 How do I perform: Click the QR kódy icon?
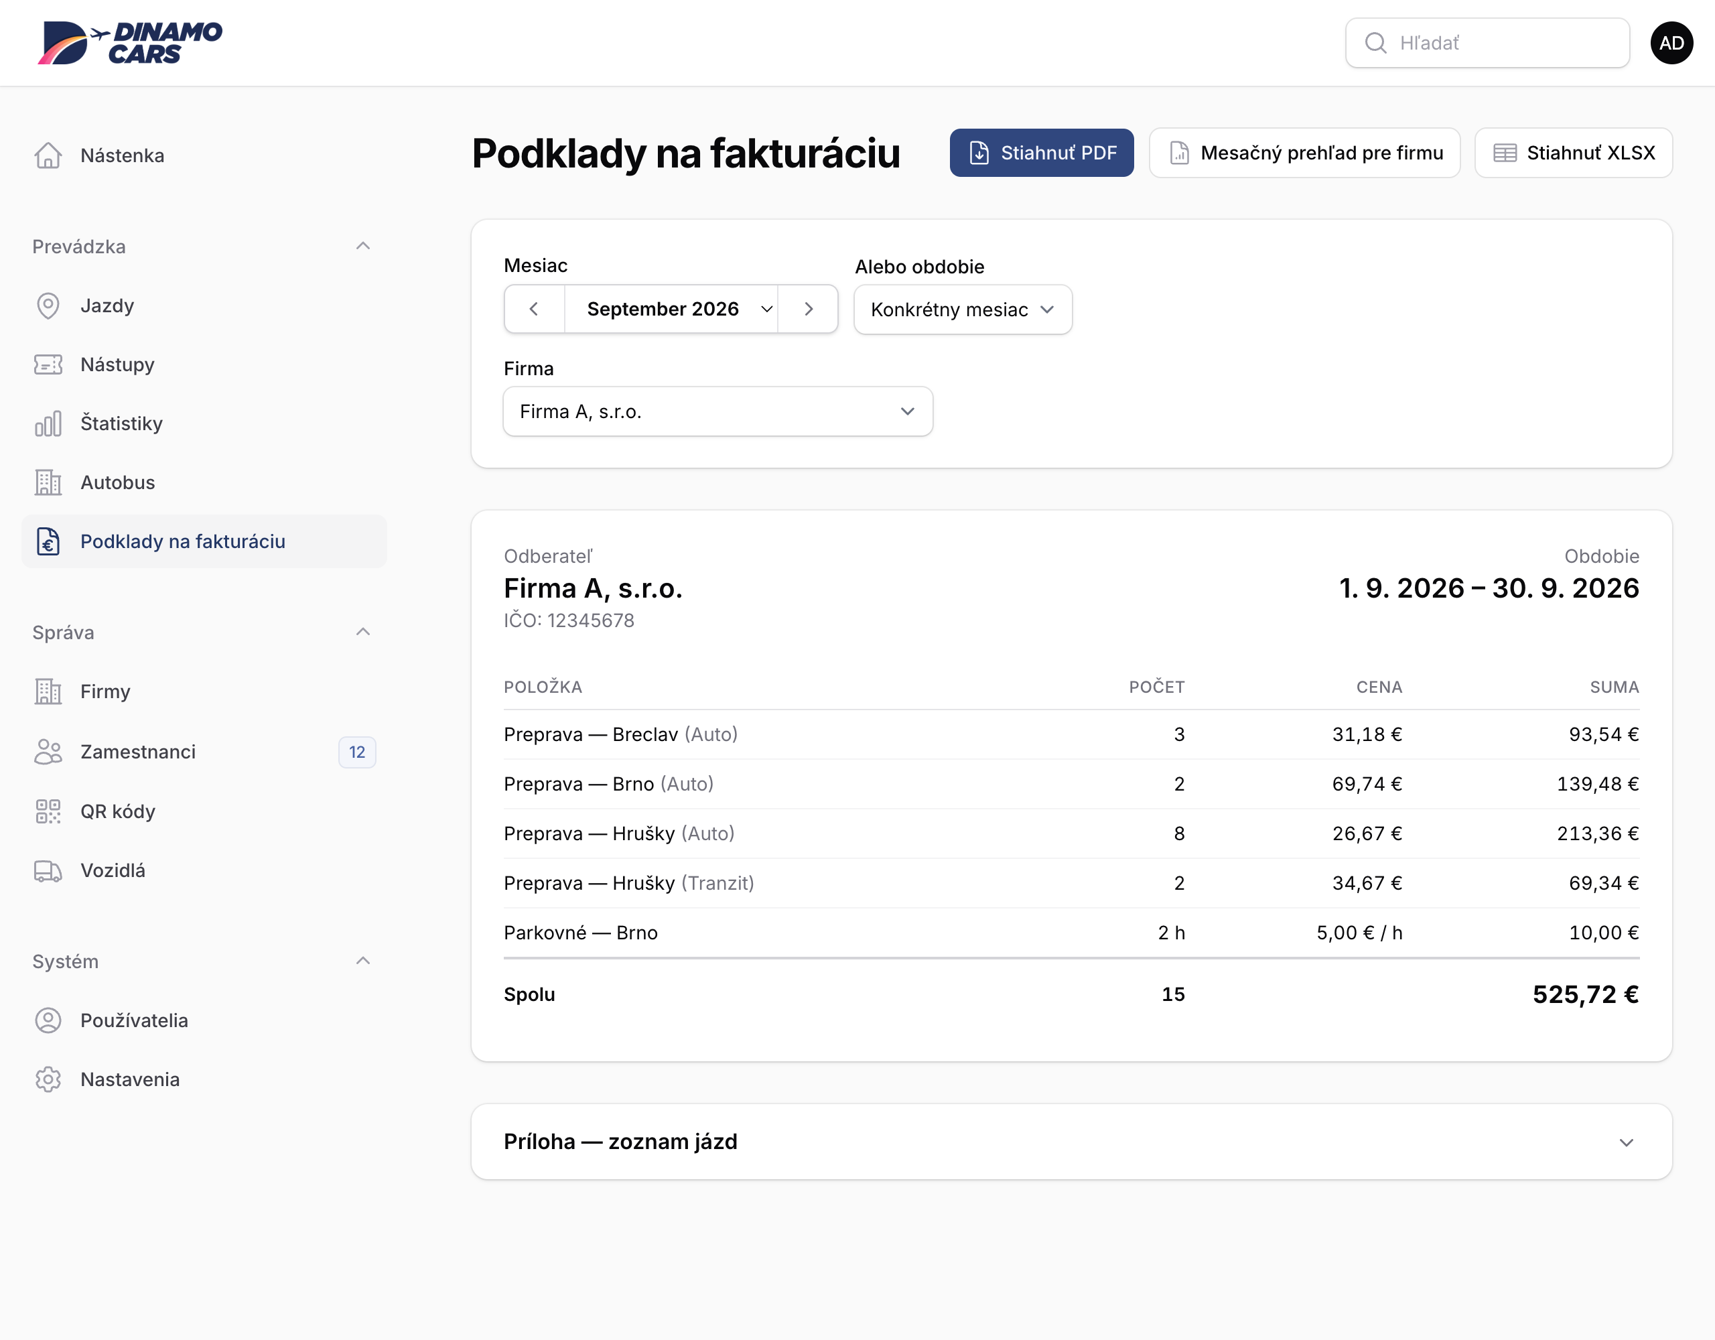(48, 811)
